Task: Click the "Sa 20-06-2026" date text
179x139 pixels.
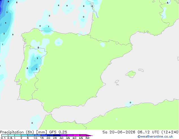Action: click(119, 132)
